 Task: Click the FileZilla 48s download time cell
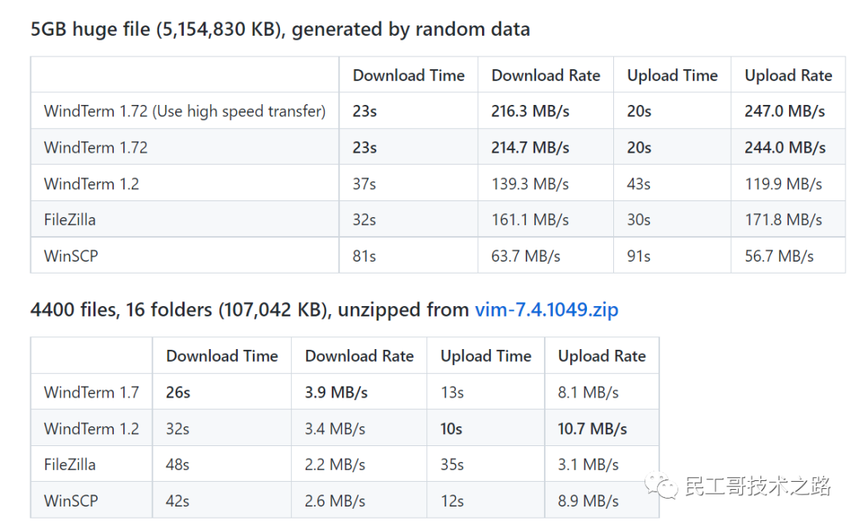(177, 464)
